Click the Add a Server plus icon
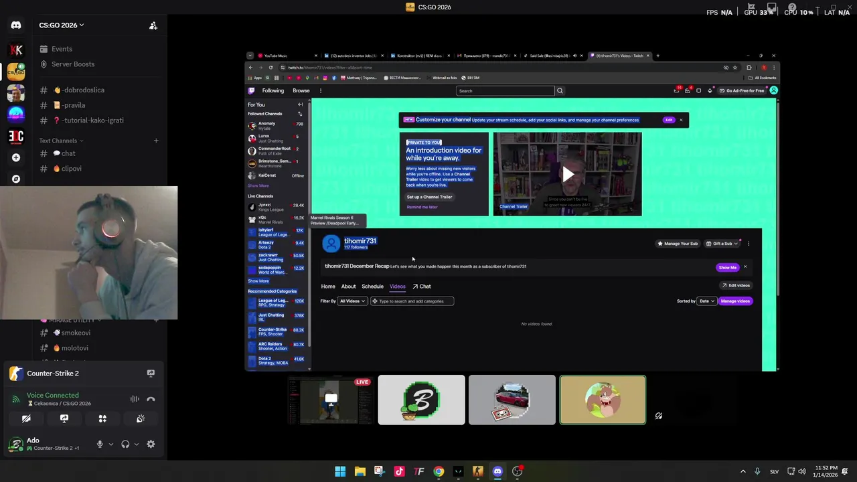This screenshot has height=482, width=857. click(x=16, y=157)
